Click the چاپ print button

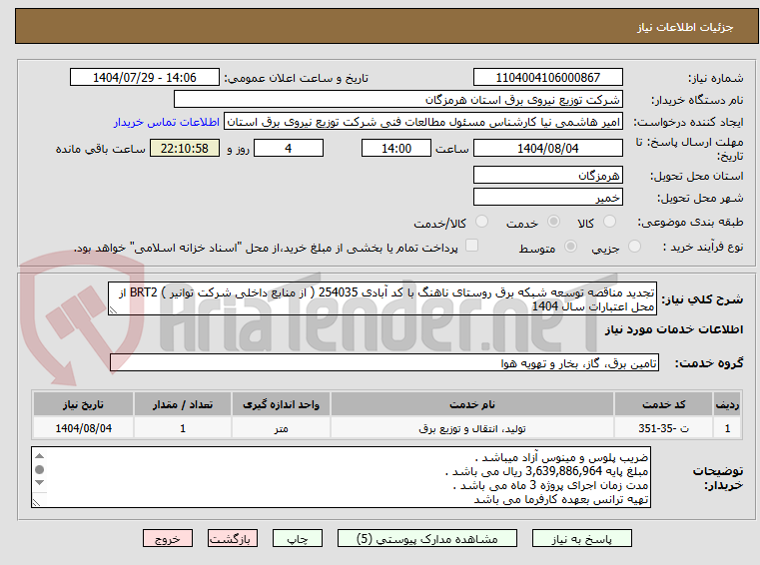pyautogui.click(x=298, y=539)
